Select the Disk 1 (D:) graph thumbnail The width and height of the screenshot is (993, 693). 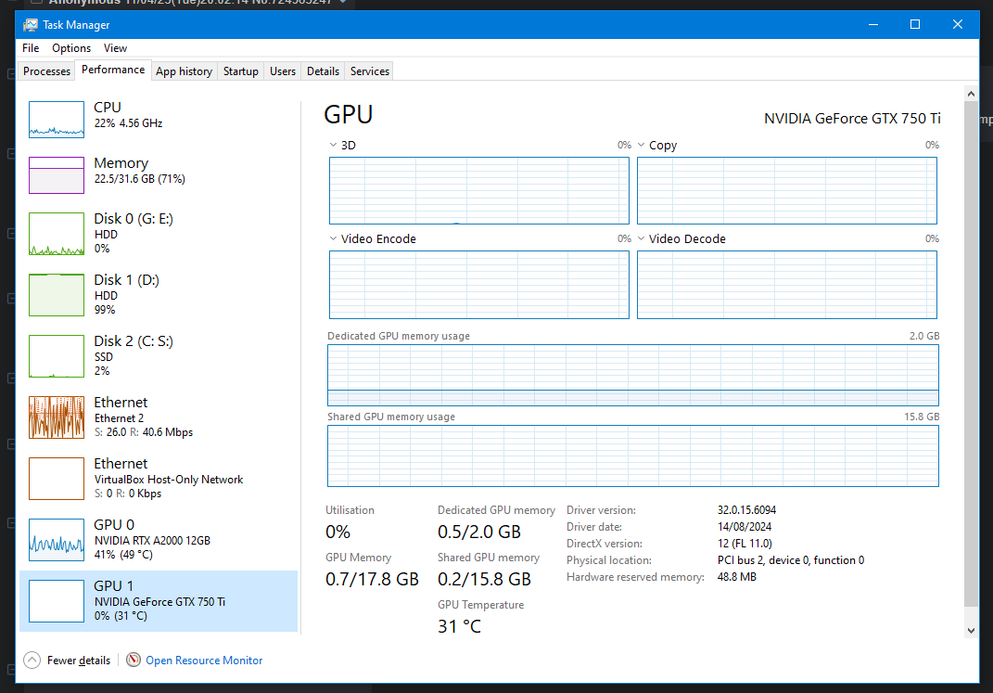57,295
